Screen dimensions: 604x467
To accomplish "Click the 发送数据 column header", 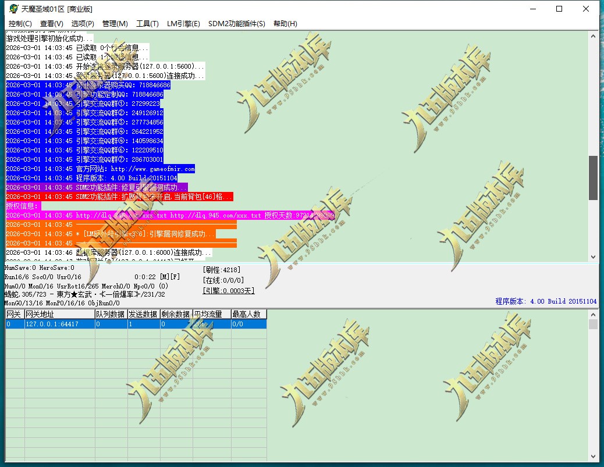I will coord(143,314).
